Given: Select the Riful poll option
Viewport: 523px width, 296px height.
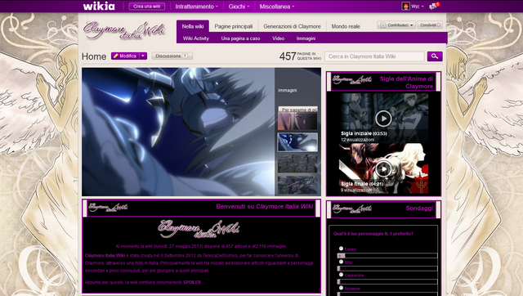Looking at the screenshot, I should [341, 262].
